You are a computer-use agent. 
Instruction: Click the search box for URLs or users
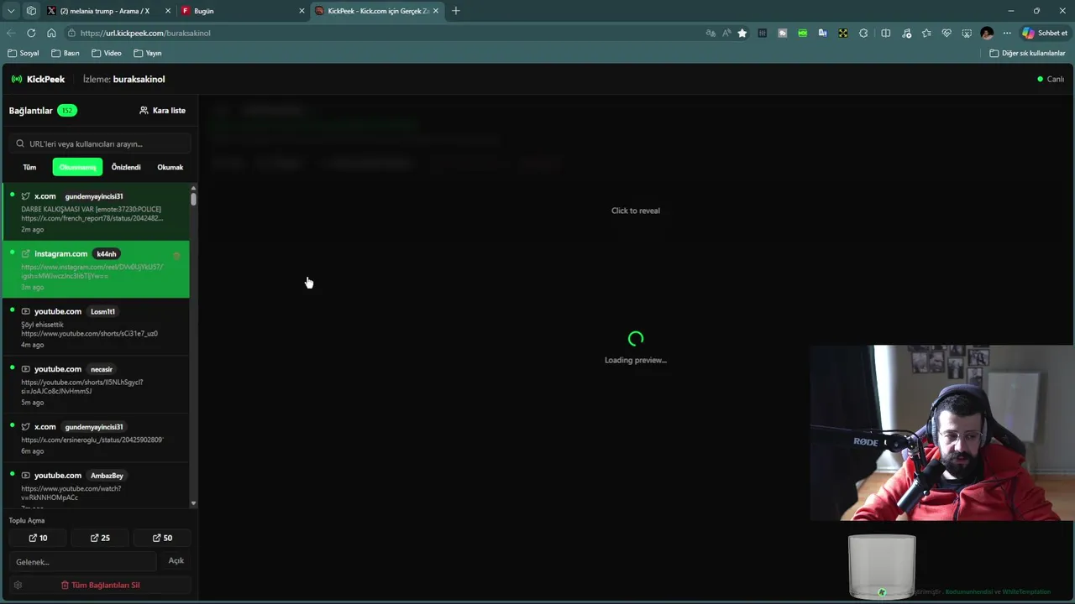click(100, 143)
